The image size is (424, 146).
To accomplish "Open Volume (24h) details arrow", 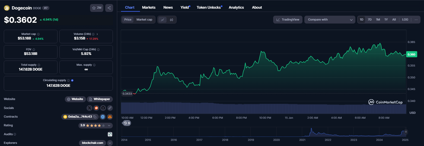I will point(97,34).
